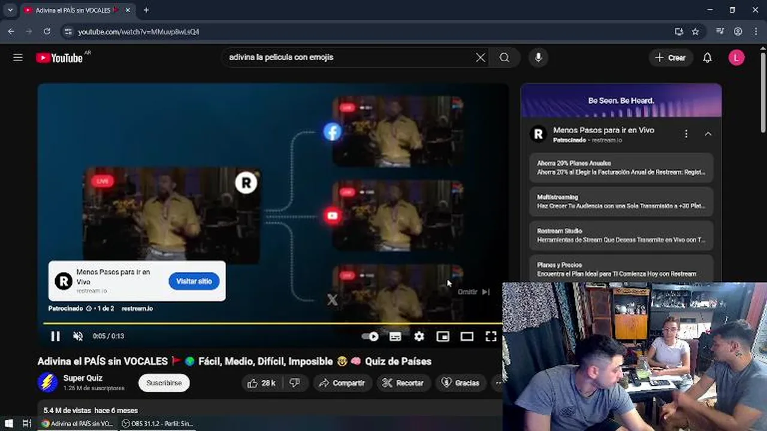Viewport: 767px width, 431px height.
Task: Enter fullscreen in the video player
Action: pyautogui.click(x=491, y=336)
